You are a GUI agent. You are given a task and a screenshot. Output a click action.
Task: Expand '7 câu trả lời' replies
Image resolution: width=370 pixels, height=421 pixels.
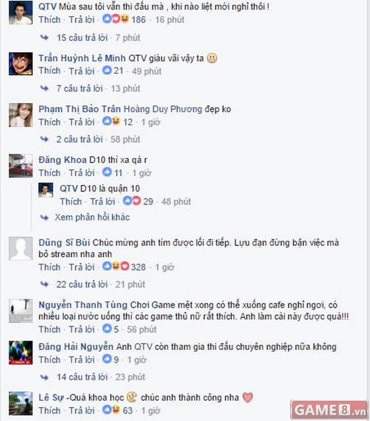click(79, 88)
